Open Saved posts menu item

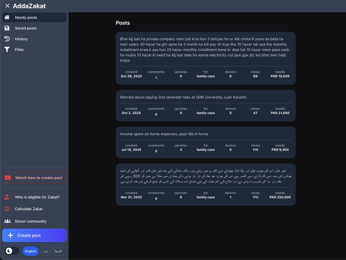34,28
